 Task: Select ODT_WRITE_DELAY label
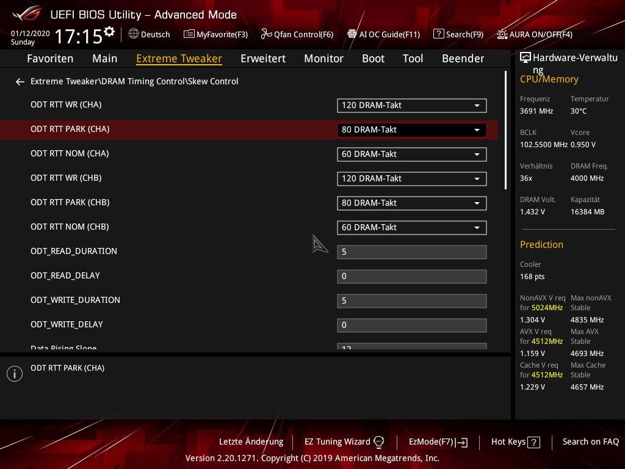67,325
